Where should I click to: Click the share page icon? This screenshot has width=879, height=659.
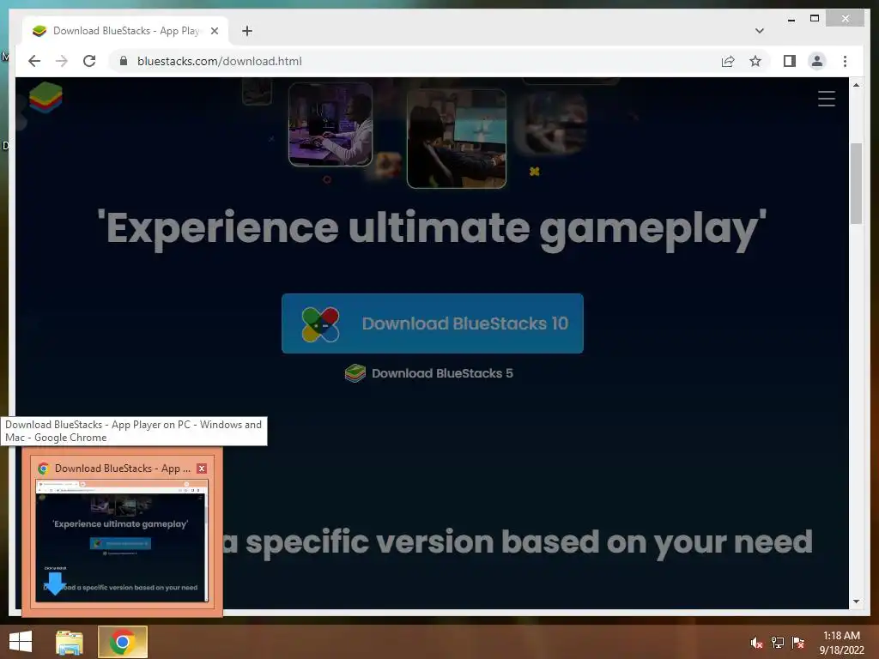[728, 61]
